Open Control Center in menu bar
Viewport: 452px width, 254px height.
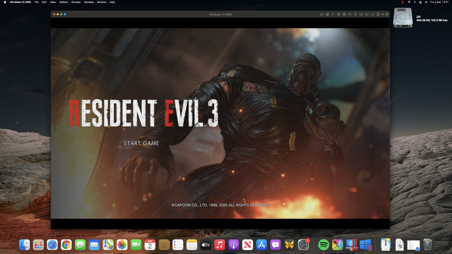[x=420, y=2]
